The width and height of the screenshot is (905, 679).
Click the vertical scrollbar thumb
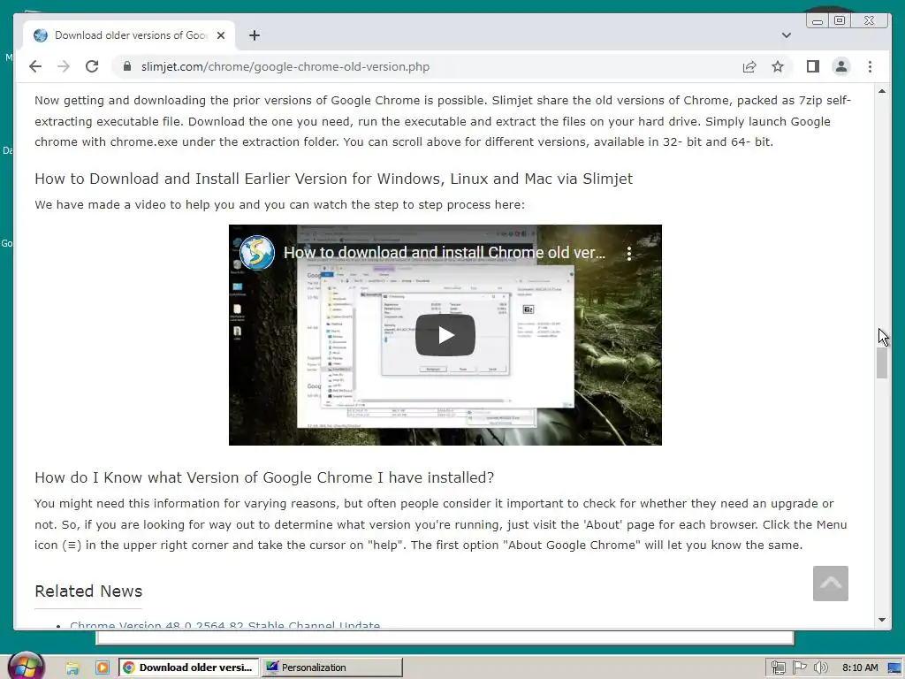[x=881, y=363]
